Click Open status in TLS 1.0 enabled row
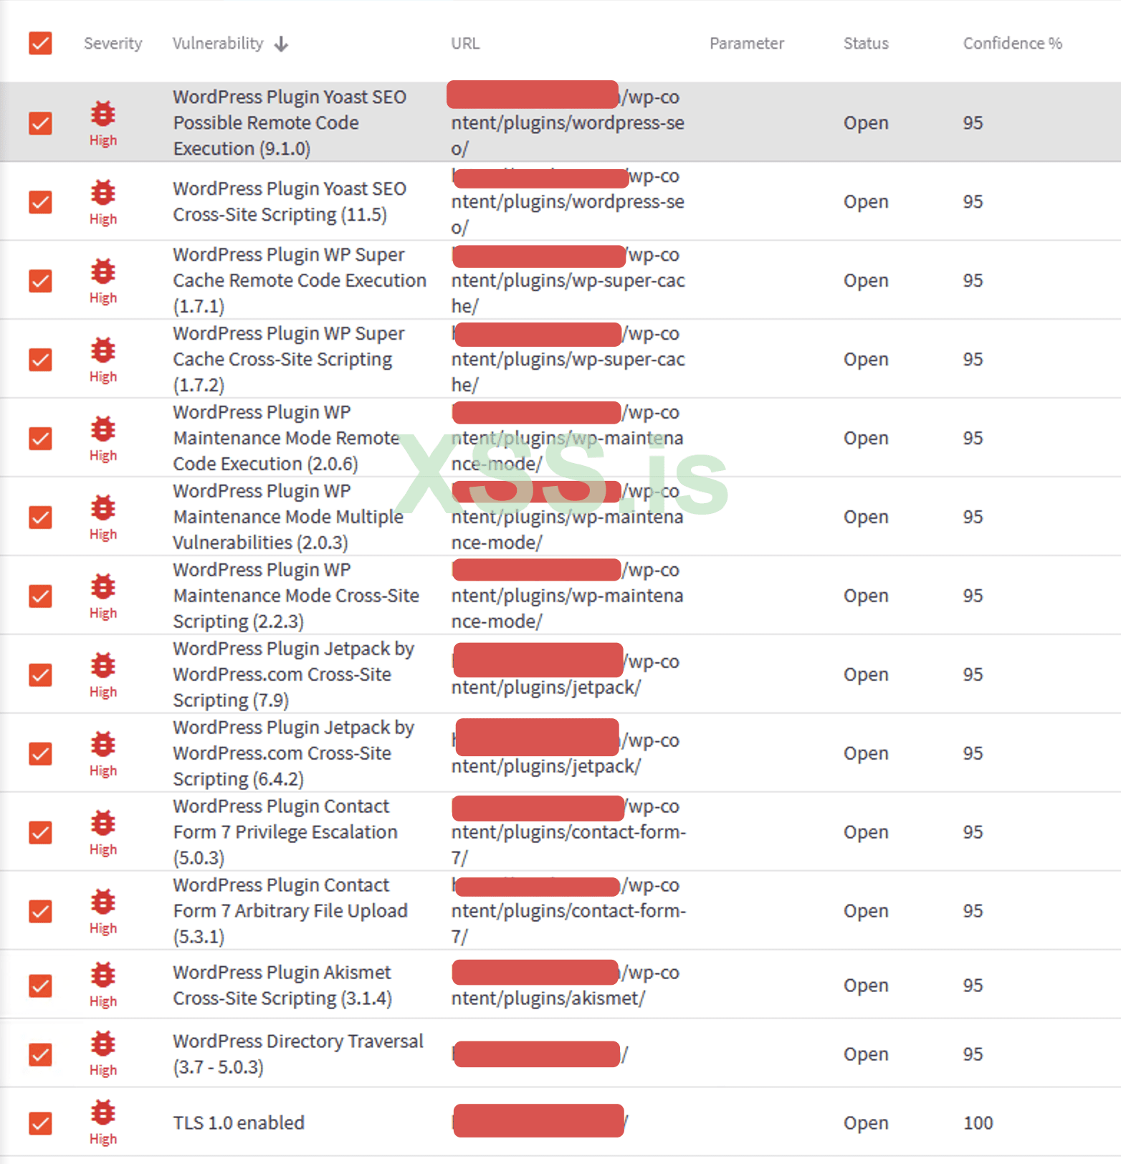 866,1123
